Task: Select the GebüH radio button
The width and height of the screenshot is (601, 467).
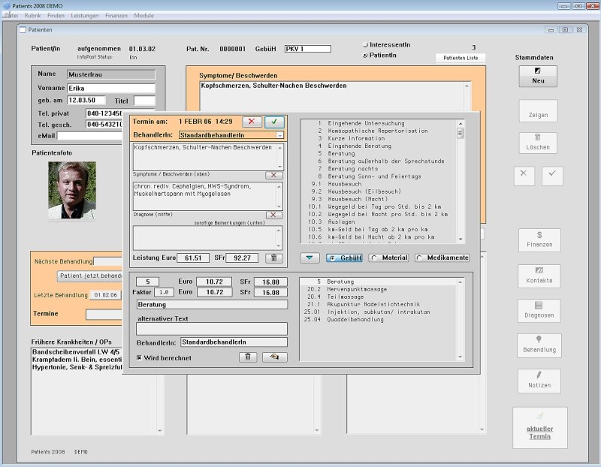Action: tap(331, 258)
